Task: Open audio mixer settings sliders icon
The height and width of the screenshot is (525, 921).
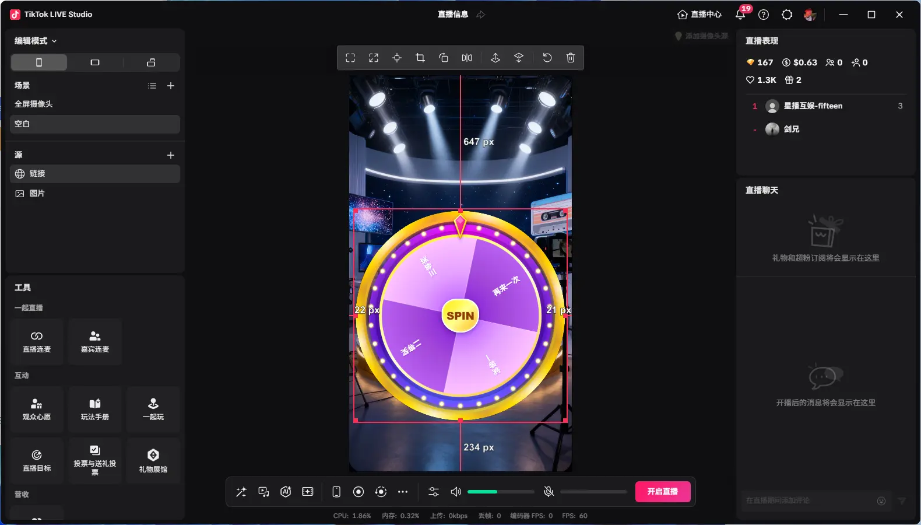Action: click(434, 492)
